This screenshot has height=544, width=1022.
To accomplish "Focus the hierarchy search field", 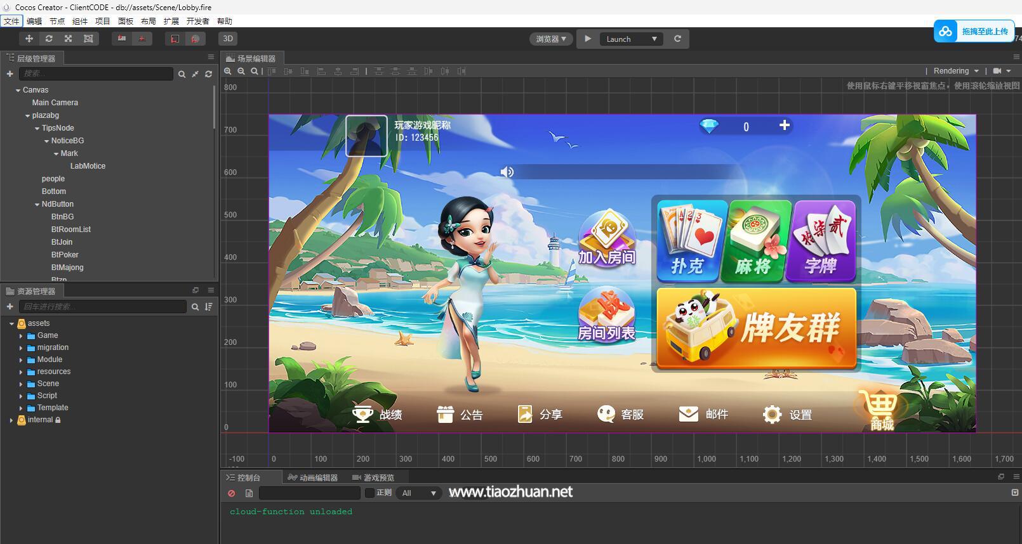I will point(95,74).
